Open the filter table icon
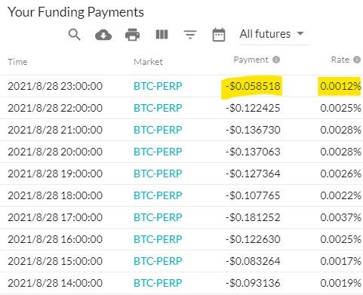This screenshot has width=363, height=295. (x=190, y=35)
